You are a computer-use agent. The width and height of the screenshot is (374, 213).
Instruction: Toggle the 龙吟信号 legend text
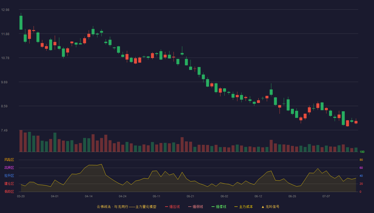(x=272, y=207)
